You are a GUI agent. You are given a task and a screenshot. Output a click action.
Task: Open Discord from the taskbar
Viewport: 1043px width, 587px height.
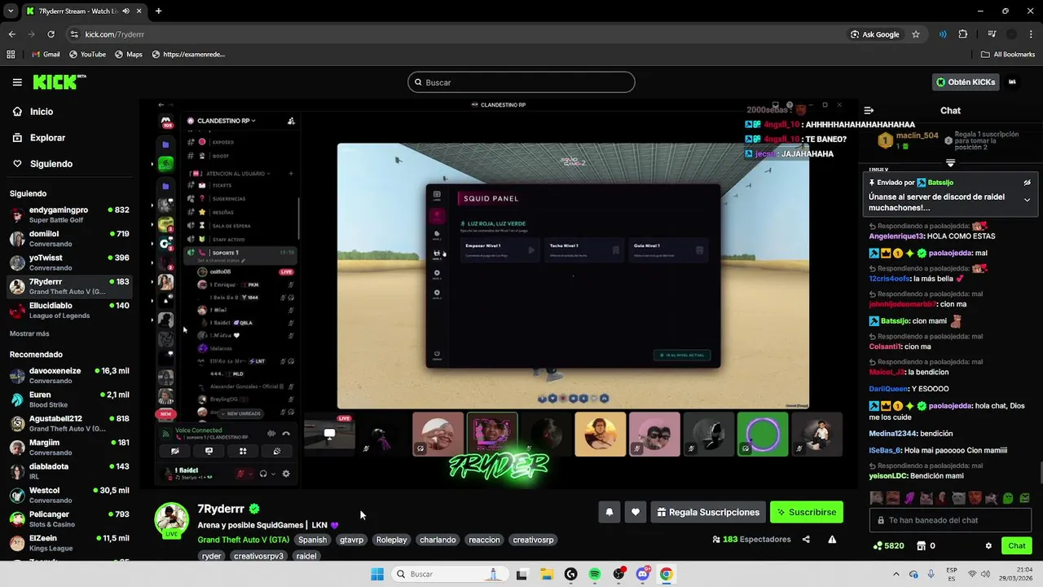pyautogui.click(x=643, y=574)
